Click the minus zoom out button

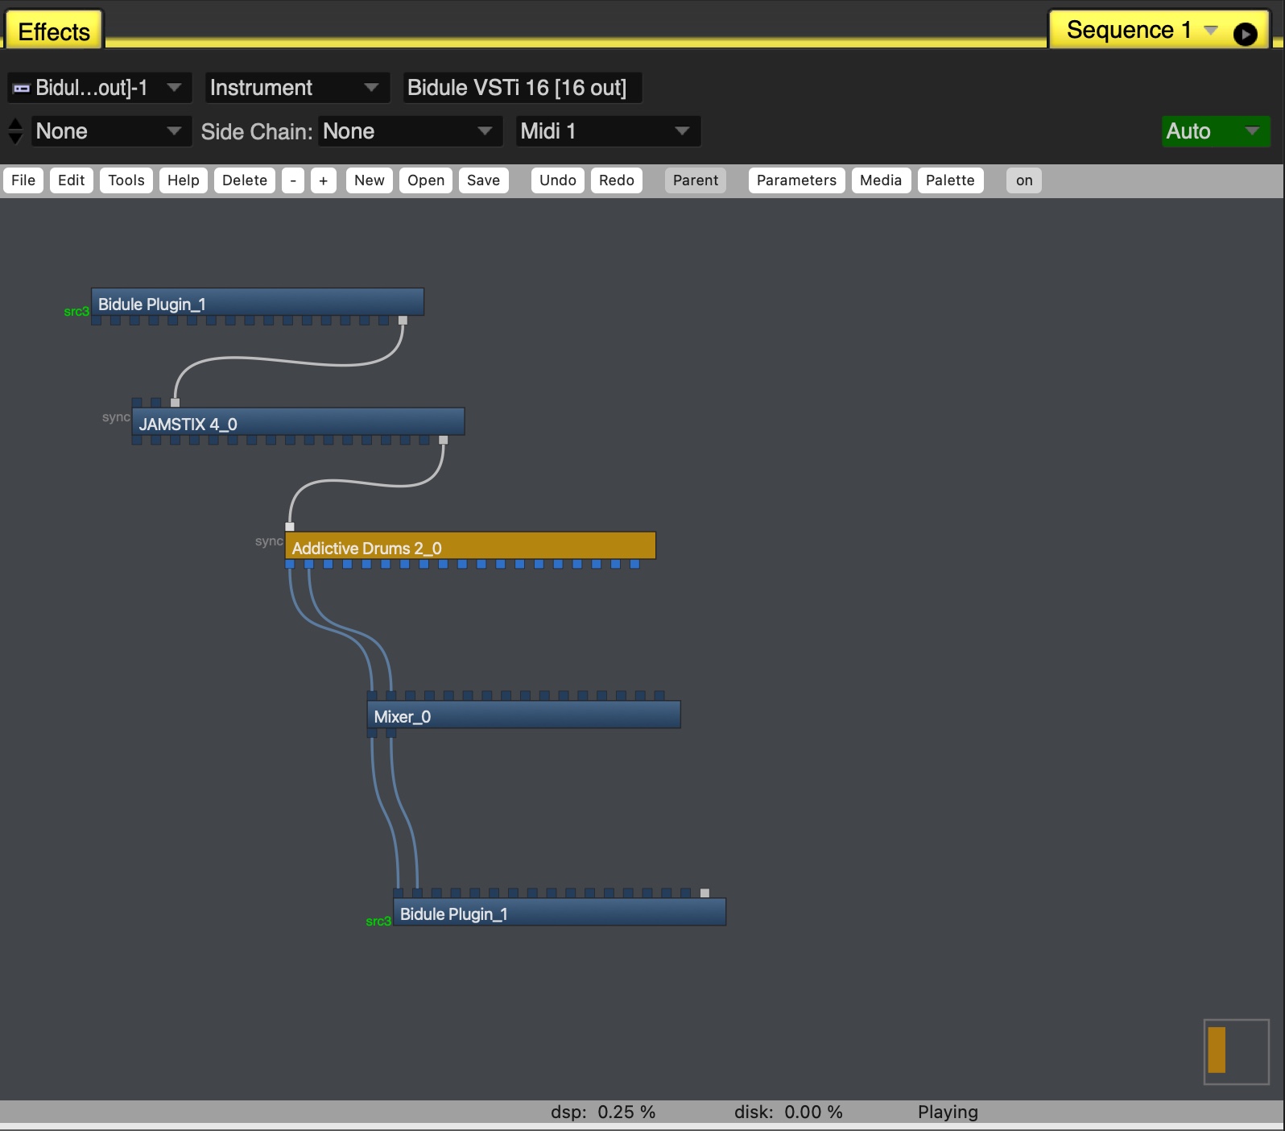click(x=293, y=180)
